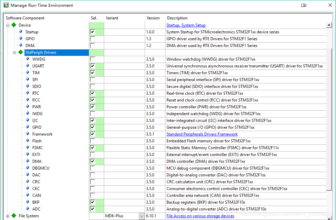
Task: Click the RTC component blue gem icon
Action: 28,93
